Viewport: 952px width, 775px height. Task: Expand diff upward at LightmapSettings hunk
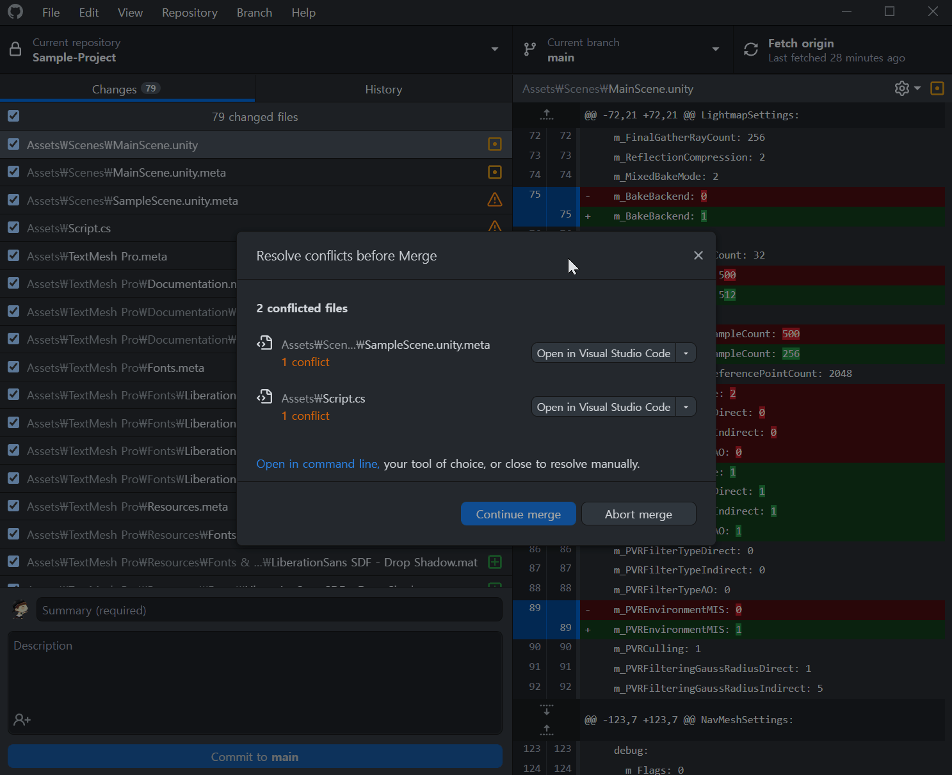pos(546,115)
